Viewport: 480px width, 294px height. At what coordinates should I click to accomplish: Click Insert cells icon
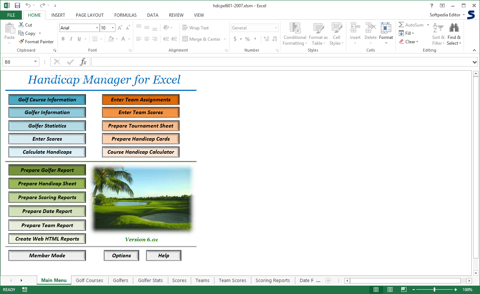pos(355,28)
